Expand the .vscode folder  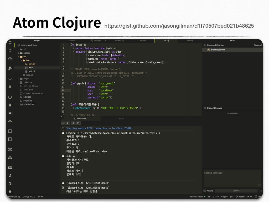click(x=19, y=53)
